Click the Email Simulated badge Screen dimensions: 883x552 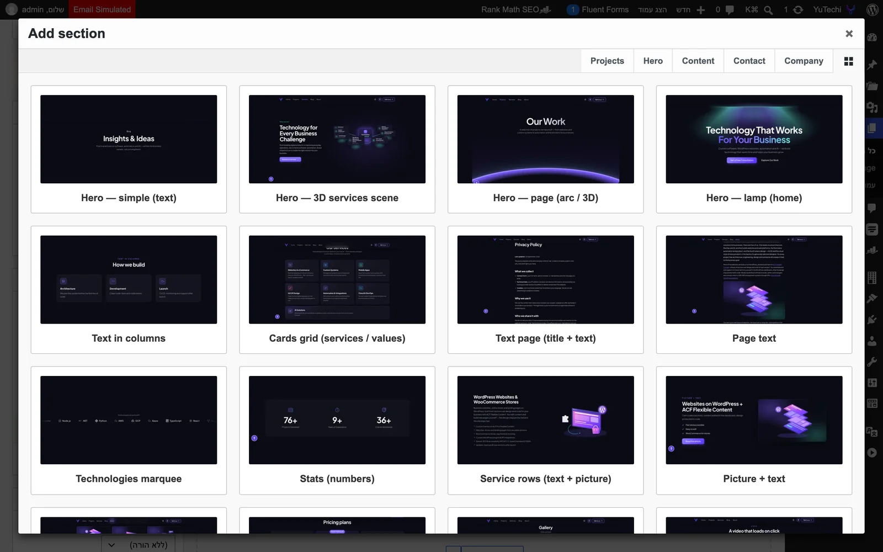pos(102,9)
